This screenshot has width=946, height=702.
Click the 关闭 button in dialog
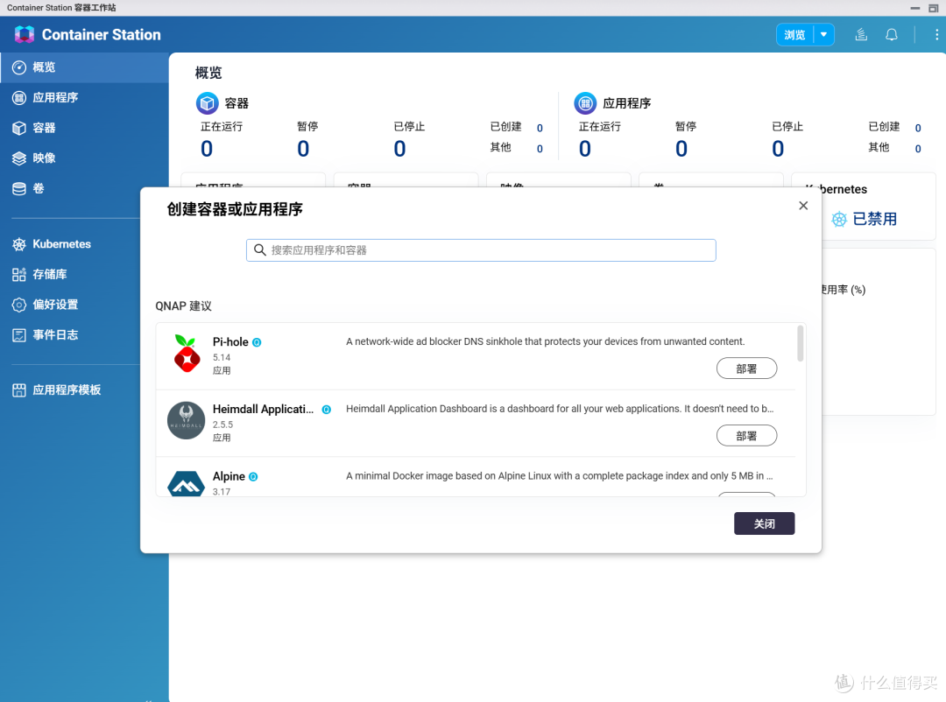click(764, 523)
